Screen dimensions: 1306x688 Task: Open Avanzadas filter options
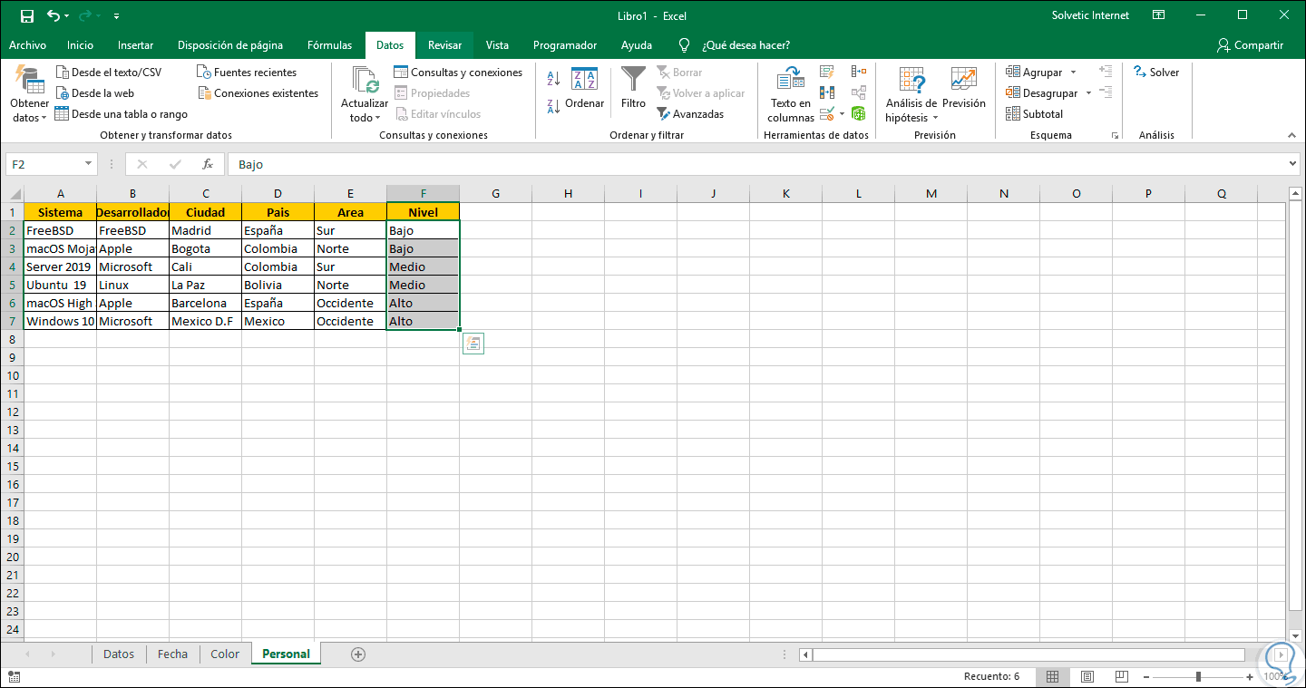[x=690, y=114]
